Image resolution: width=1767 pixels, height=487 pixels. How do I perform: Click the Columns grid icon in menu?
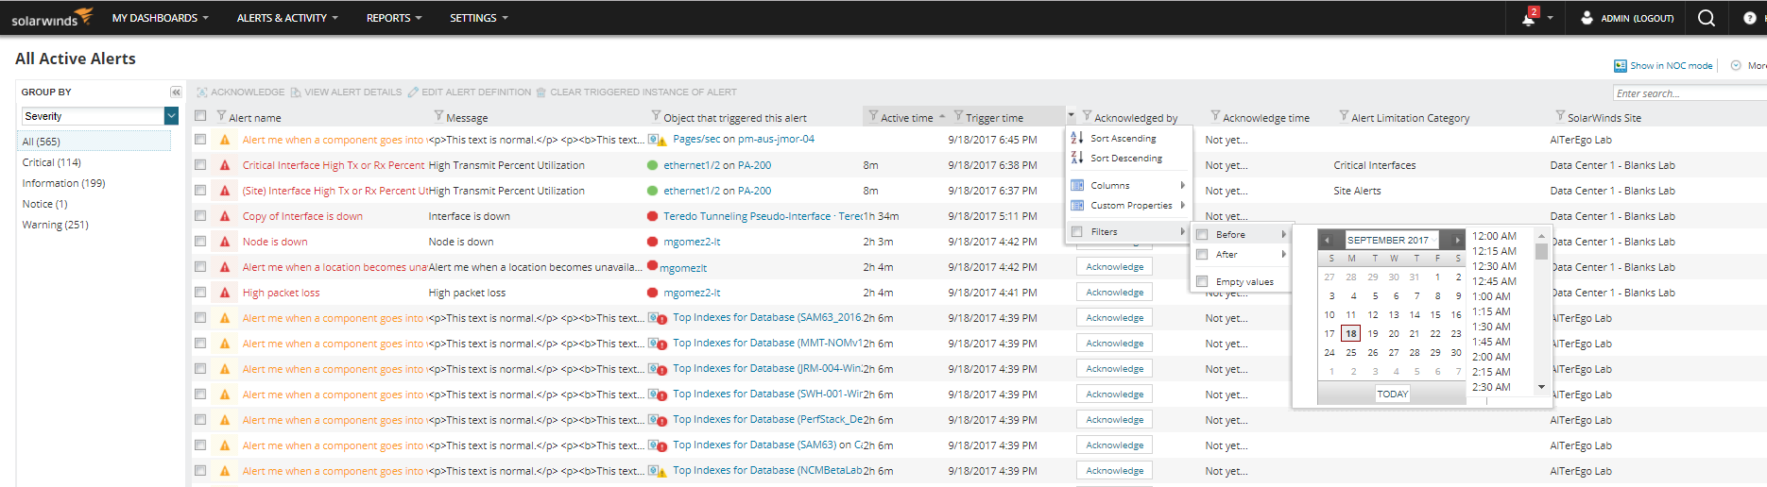pyautogui.click(x=1076, y=185)
